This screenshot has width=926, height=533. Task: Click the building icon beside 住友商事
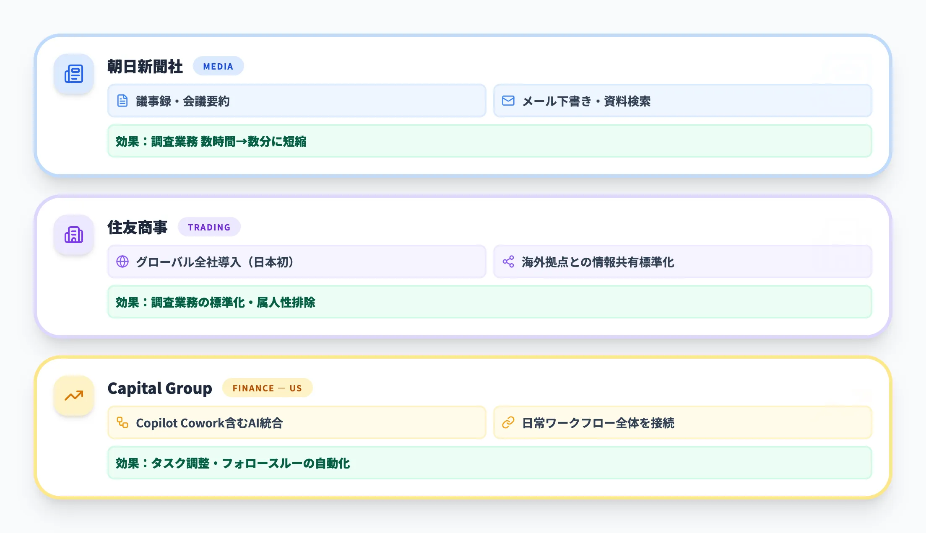74,235
